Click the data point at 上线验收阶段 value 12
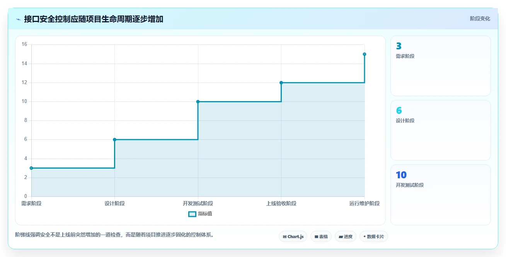The height and width of the screenshot is (257, 506). pos(281,83)
